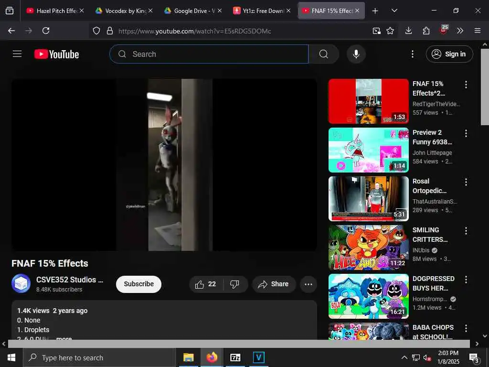This screenshot has height=367, width=489.
Task: Open BABA CHOPS at SCHOOL title
Action: [x=433, y=332]
